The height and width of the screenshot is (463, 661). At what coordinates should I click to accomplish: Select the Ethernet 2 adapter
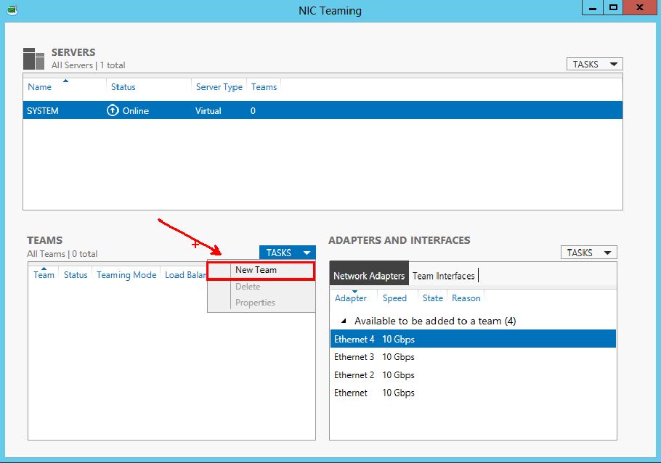[354, 375]
